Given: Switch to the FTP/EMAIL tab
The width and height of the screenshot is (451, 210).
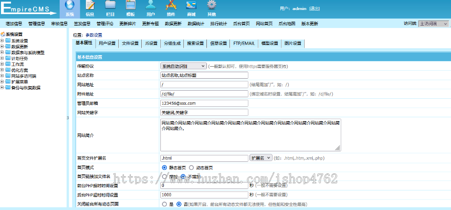Looking at the screenshot, I should 244,44.
